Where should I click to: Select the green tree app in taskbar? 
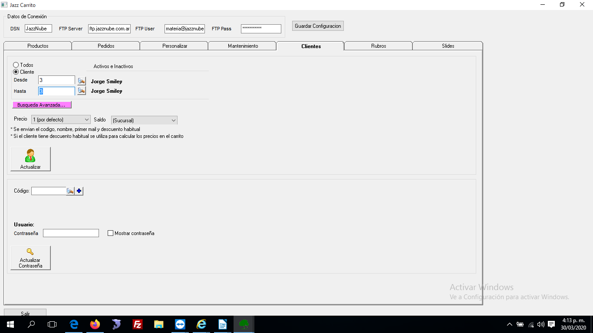[244, 324]
